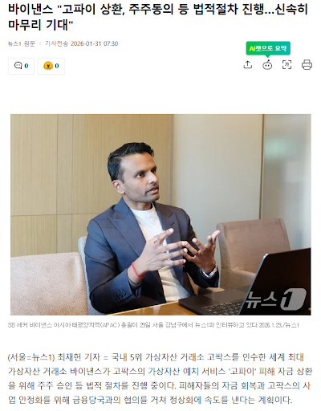Open the AI chat summary robot icon
Image resolution: width=321 pixels, height=411 pixels.
pos(267,65)
